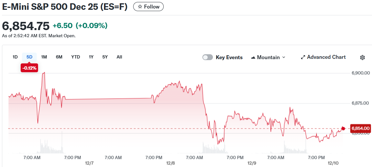Image resolution: width=372 pixels, height=167 pixels.
Task: Select the 1D time range tab
Action: click(x=15, y=57)
